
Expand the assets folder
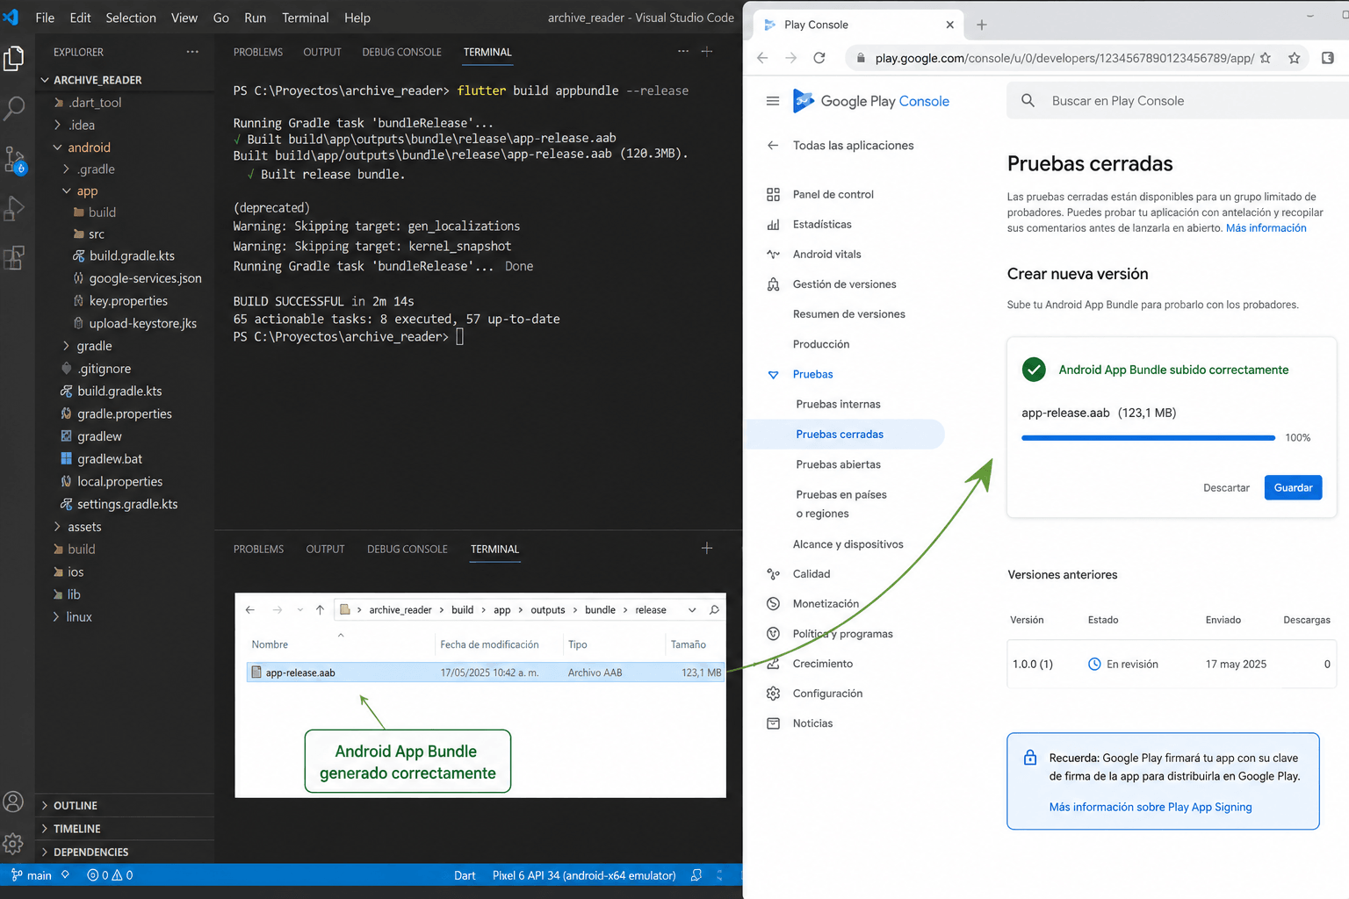coord(57,527)
